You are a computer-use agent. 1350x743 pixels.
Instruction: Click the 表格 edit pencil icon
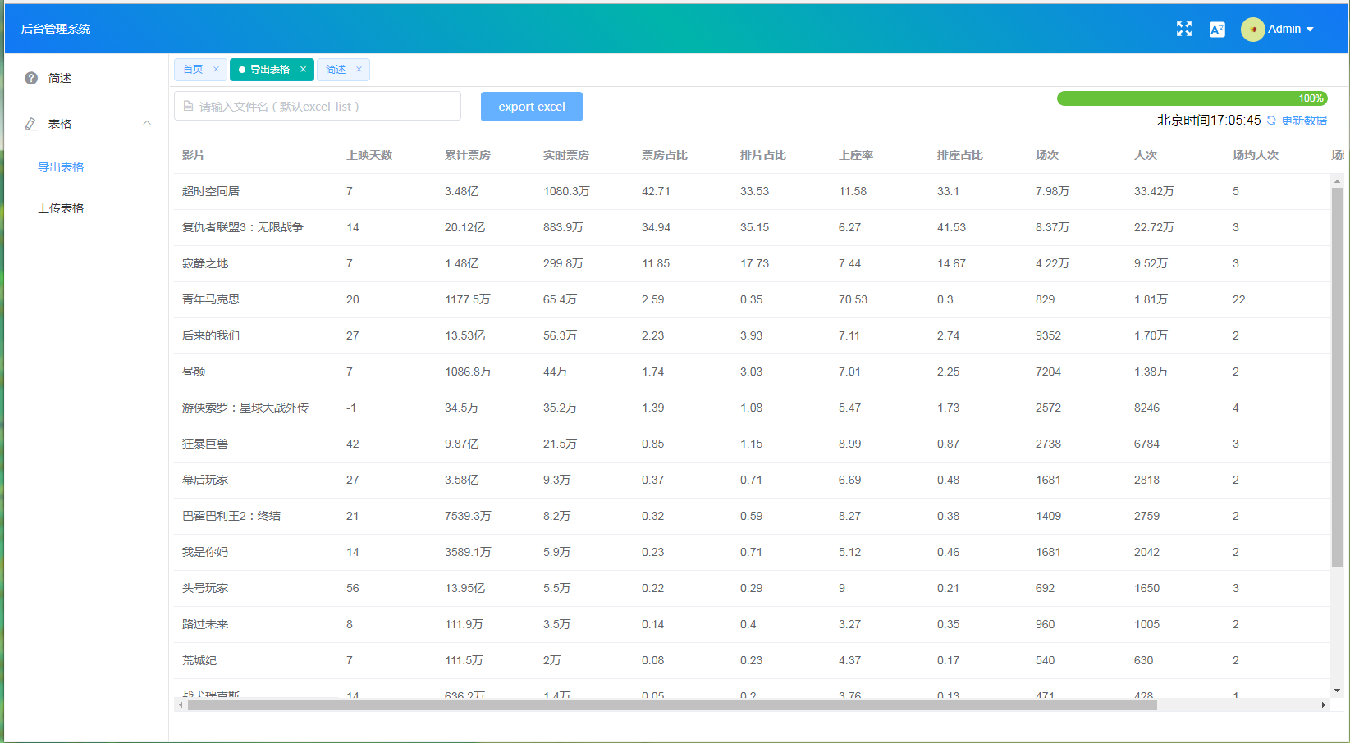(31, 124)
